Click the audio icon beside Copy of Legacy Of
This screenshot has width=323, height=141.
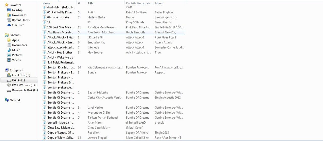coord(45,133)
